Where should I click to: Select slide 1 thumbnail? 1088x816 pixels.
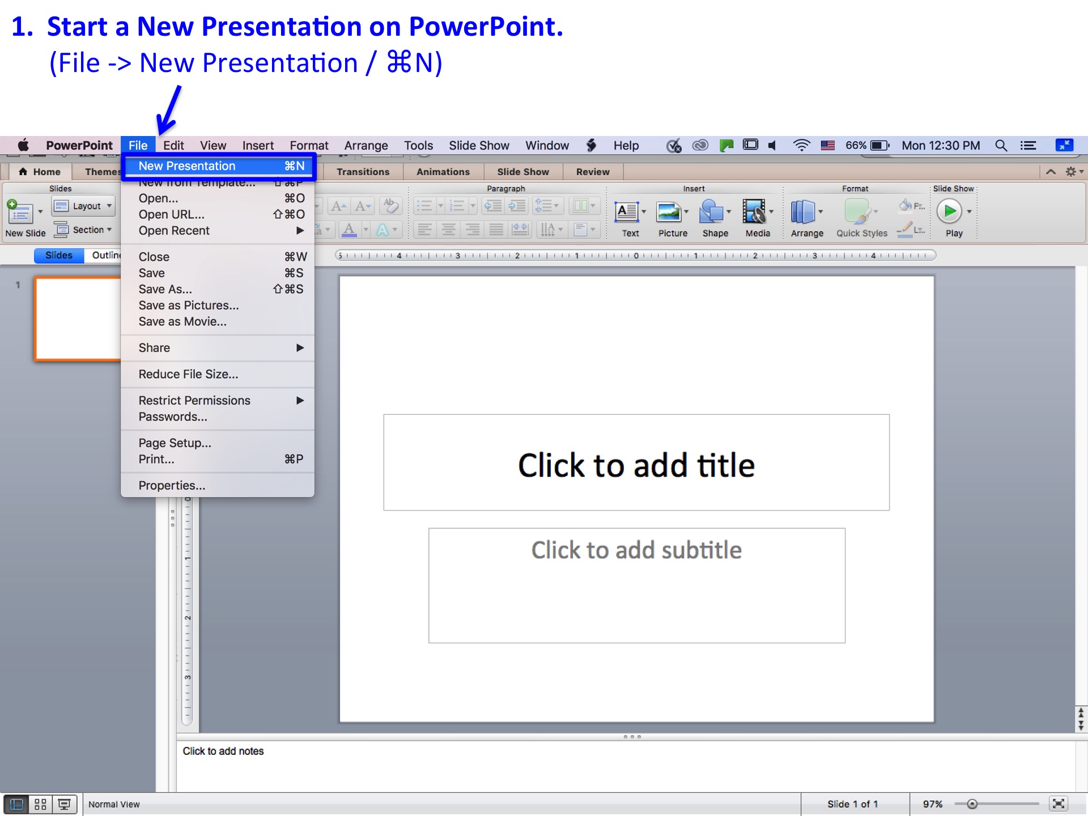pos(78,318)
